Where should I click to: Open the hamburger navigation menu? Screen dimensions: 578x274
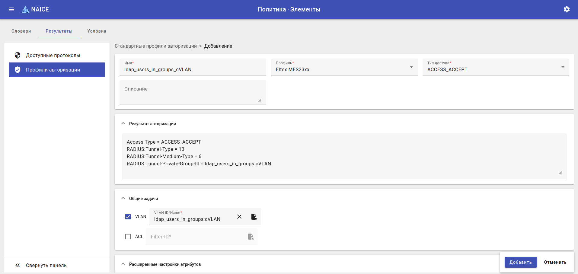pyautogui.click(x=11, y=9)
